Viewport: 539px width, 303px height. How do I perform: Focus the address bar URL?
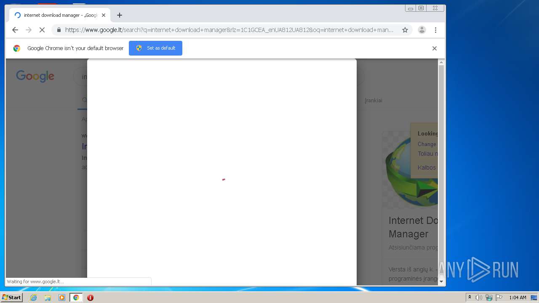(x=229, y=30)
